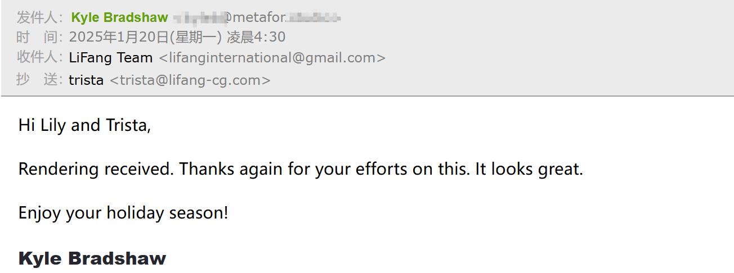Click lifanginternational@gmail.com address

pyautogui.click(x=272, y=58)
